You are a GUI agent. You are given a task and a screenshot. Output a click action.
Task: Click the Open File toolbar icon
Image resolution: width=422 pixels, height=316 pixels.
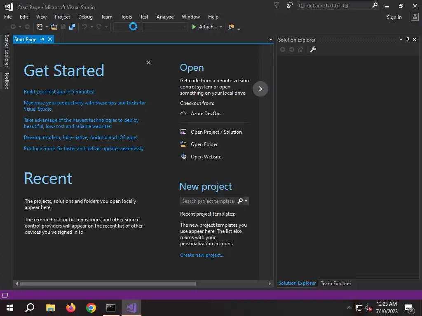coord(54,27)
